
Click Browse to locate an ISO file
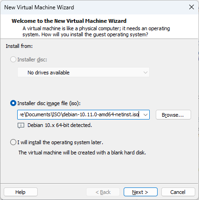click(173, 115)
